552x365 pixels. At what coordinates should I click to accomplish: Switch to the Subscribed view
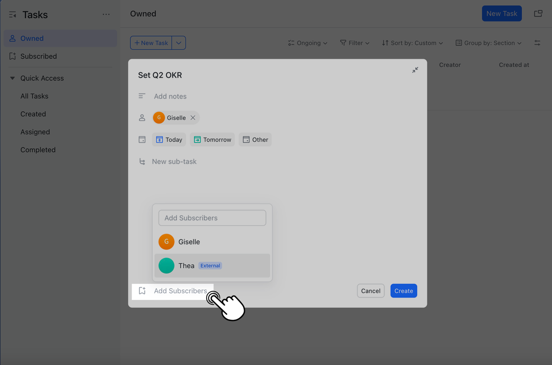[x=38, y=56]
